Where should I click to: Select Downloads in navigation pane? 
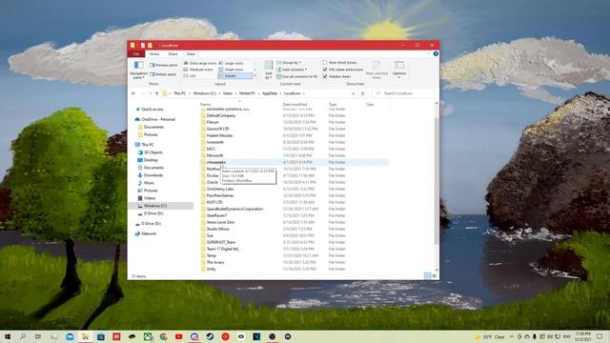pyautogui.click(x=153, y=175)
